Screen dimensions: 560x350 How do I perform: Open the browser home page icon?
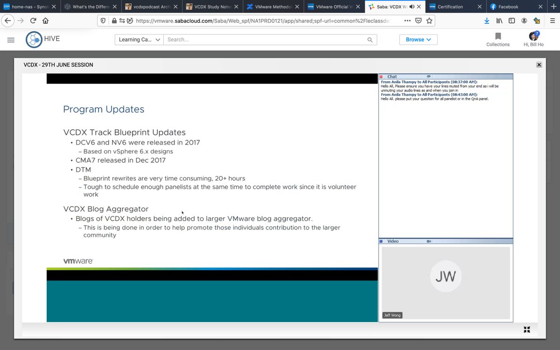click(46, 21)
